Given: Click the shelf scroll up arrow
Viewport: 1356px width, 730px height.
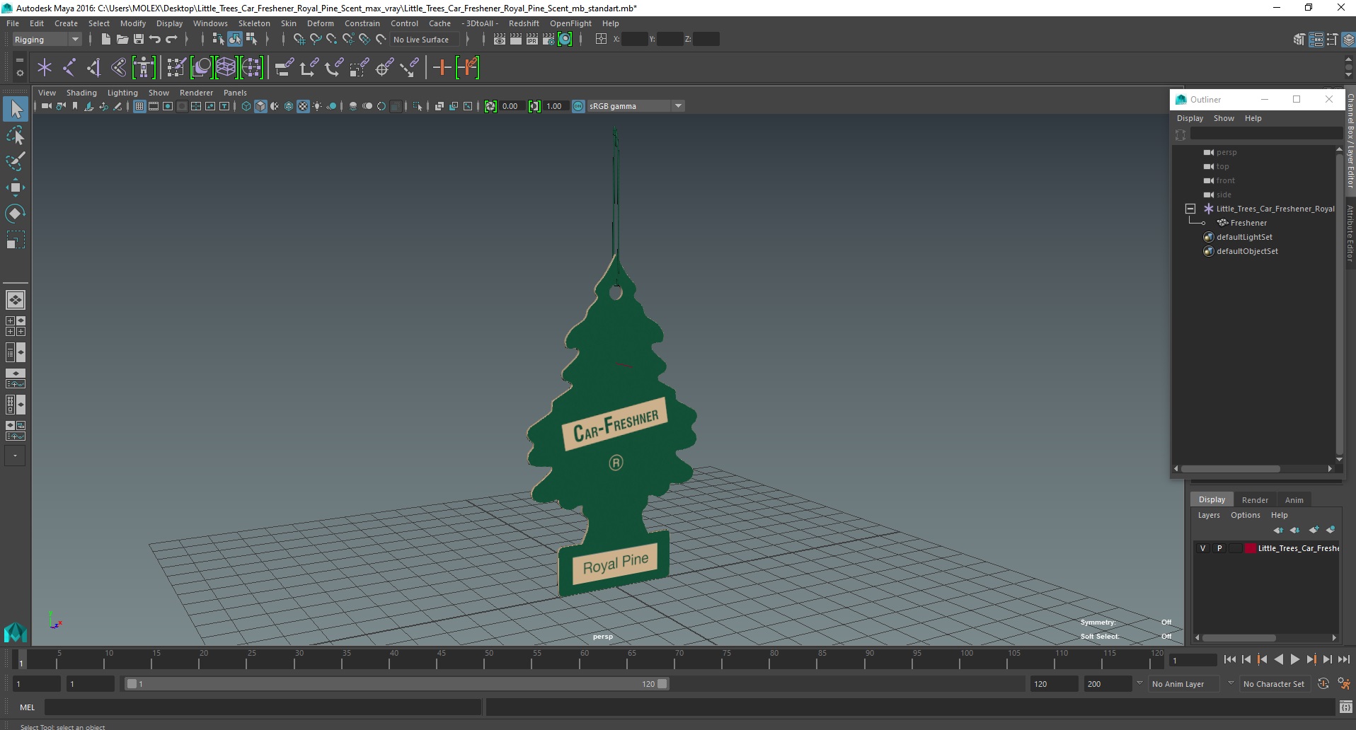Looking at the screenshot, I should point(1349,61).
